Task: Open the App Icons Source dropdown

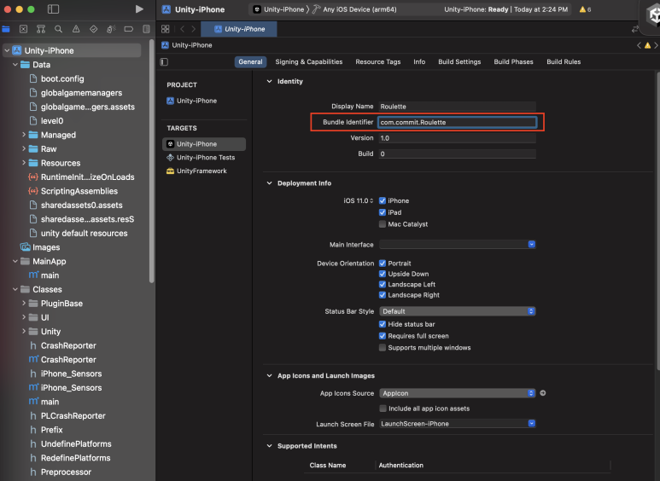Action: pos(457,393)
